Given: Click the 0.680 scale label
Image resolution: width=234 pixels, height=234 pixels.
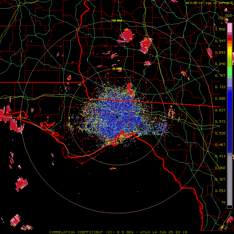Looking at the screenshot, I should (x=220, y=99).
